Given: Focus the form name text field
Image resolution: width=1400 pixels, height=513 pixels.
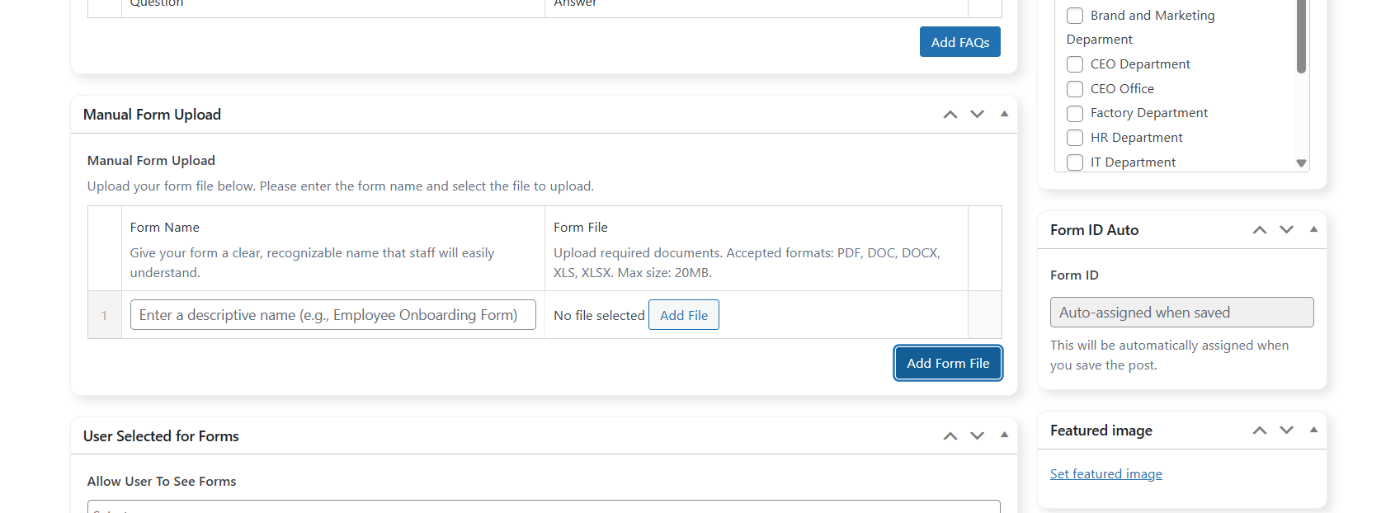Looking at the screenshot, I should [332, 315].
